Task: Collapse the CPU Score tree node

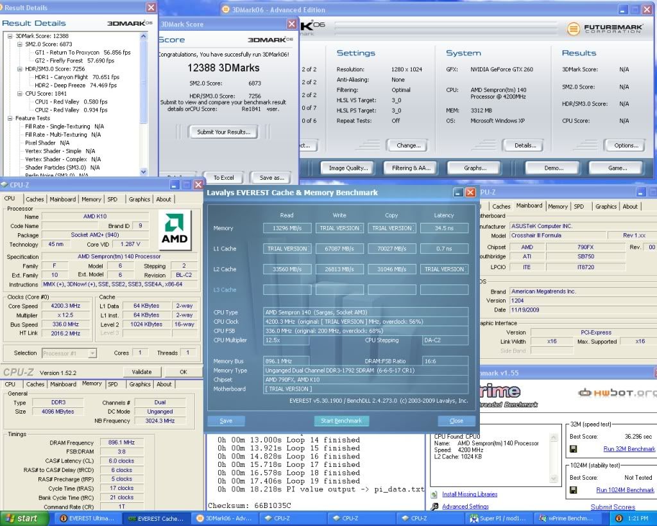Action: point(19,93)
